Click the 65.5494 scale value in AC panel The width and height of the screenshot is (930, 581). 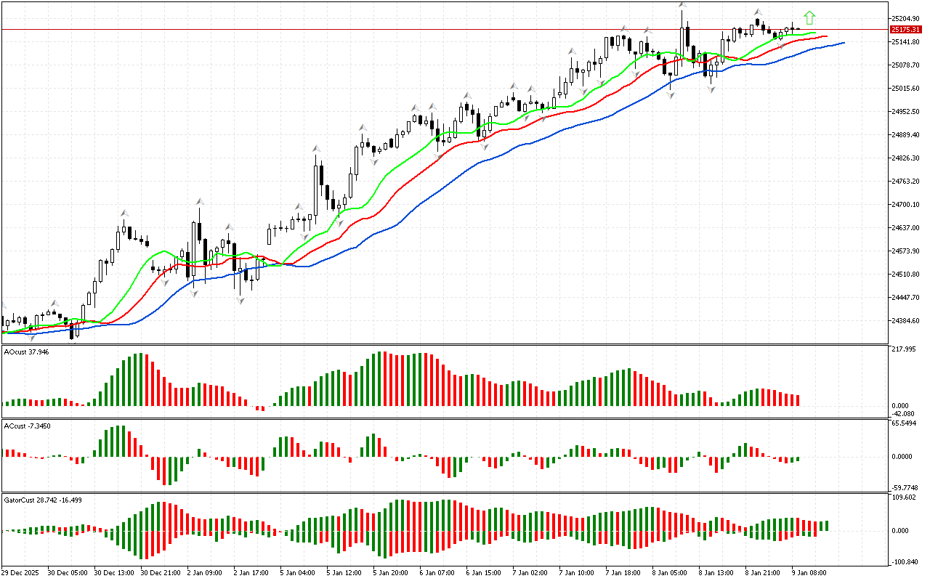[905, 423]
